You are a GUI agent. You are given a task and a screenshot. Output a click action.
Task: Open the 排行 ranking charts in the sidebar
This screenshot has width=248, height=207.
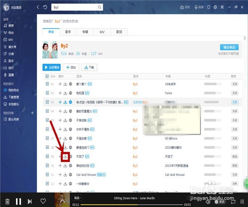coord(9,68)
